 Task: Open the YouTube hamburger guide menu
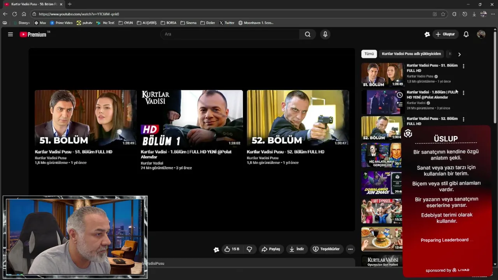pos(11,34)
